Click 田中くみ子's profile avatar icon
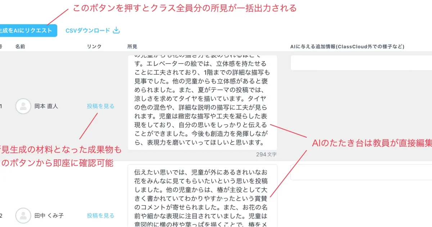 (x=23, y=215)
